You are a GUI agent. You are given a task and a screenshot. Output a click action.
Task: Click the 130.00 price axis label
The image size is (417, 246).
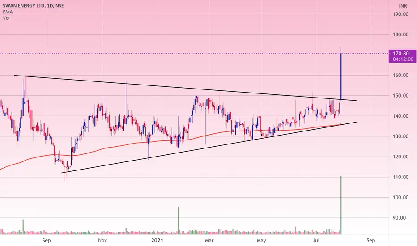point(401,136)
